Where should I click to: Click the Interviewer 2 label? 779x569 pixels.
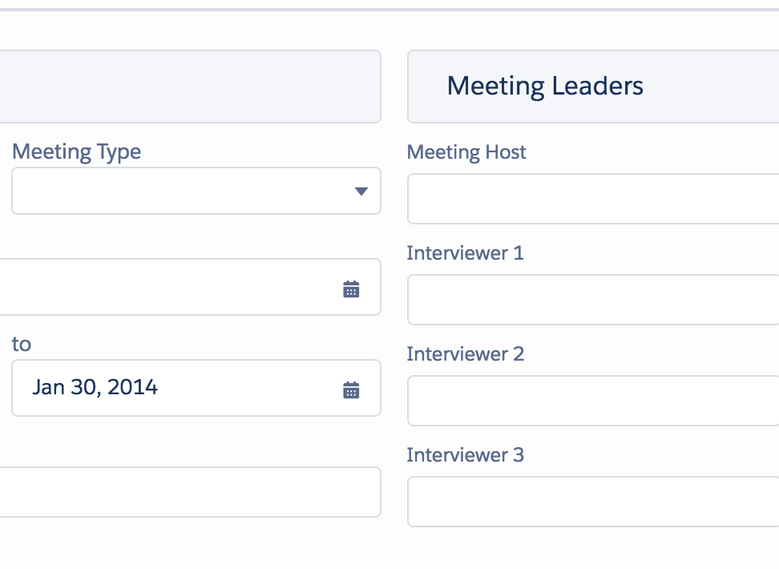[x=465, y=354]
